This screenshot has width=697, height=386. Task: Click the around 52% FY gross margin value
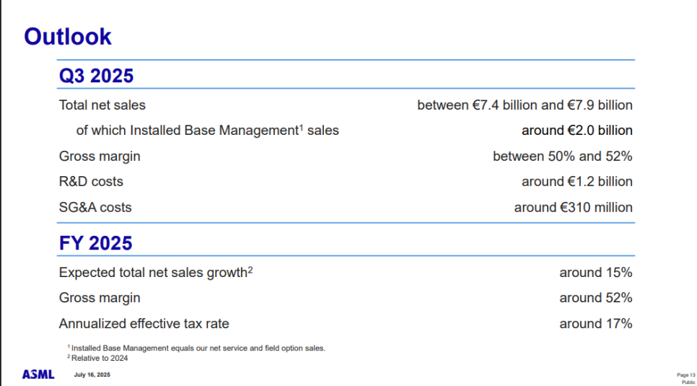point(596,298)
